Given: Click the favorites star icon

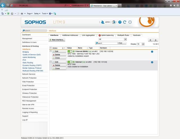Looking at the screenshot, I should tap(174, 5).
